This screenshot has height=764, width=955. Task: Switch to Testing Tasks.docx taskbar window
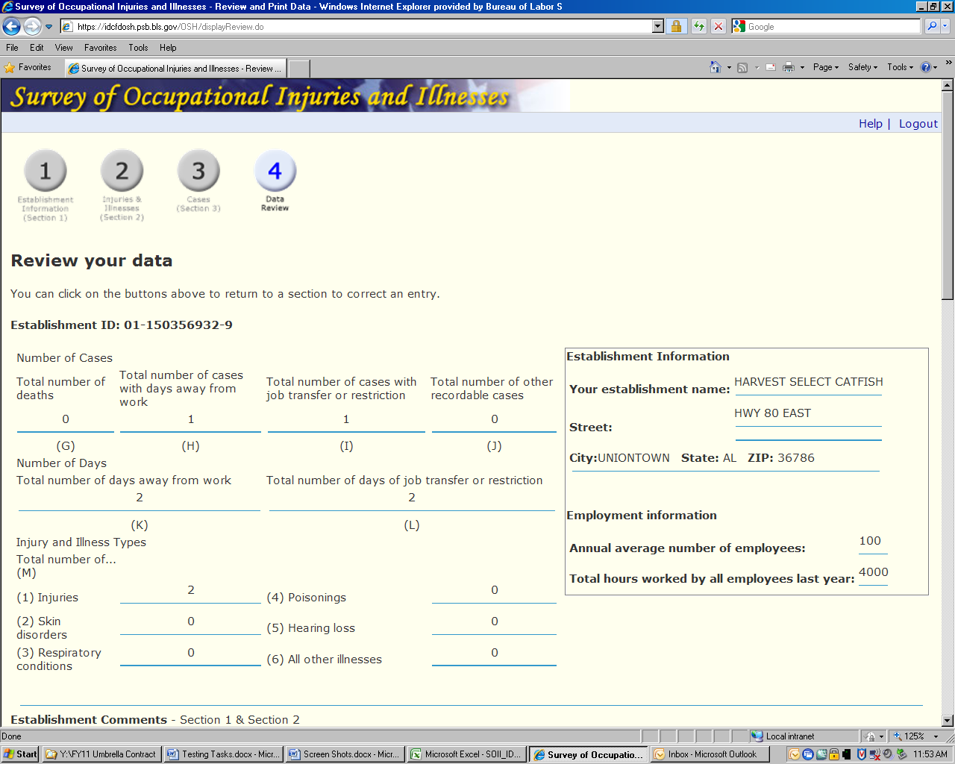coord(222,754)
